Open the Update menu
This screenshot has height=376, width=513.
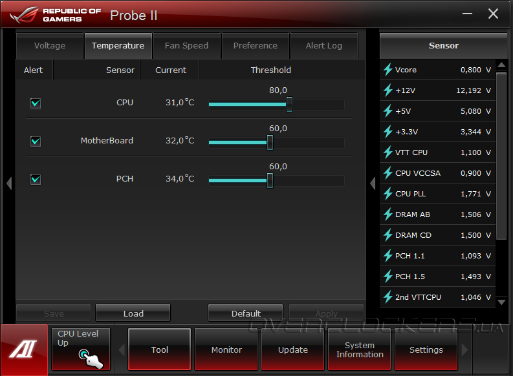(x=293, y=350)
